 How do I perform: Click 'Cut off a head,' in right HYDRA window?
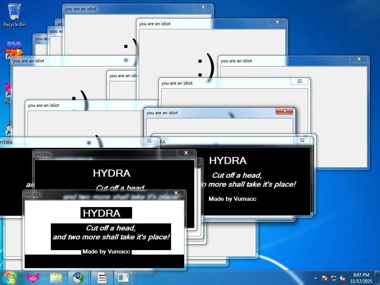point(237,175)
